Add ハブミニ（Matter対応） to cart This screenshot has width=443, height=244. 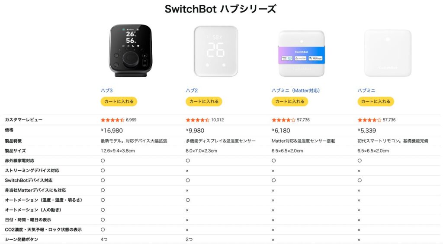pos(289,102)
